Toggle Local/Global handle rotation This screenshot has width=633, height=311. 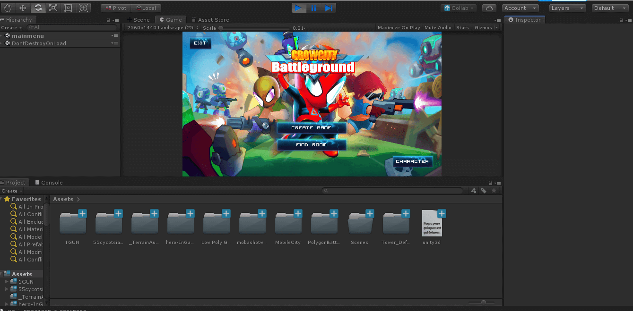click(146, 8)
